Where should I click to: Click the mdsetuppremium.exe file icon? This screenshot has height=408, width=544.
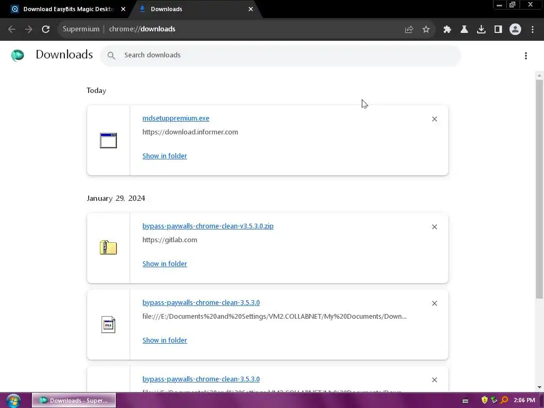(x=108, y=140)
